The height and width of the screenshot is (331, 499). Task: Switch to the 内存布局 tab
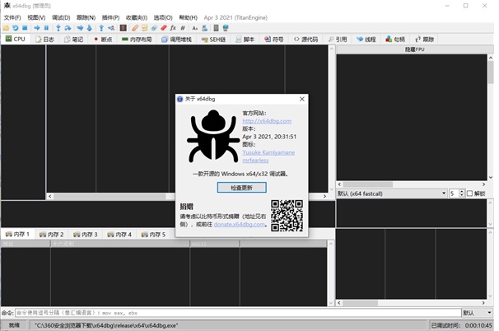137,40
